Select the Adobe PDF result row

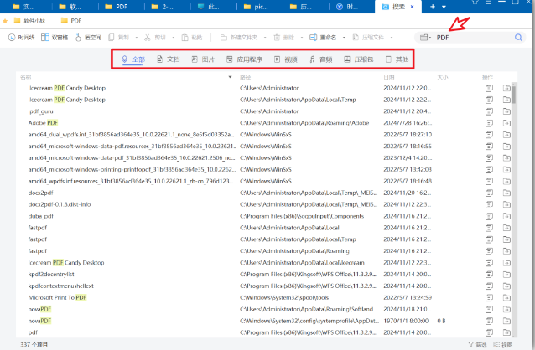pos(264,123)
